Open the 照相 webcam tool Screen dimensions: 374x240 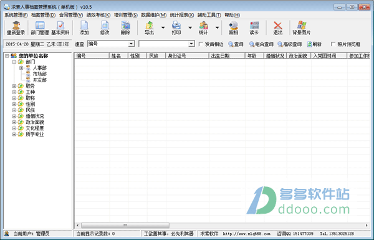(233, 28)
